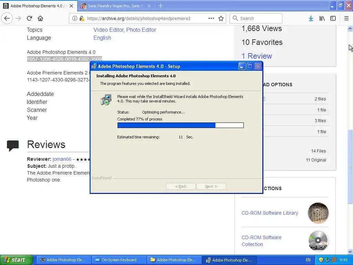The width and height of the screenshot is (353, 265).
Task: Open the Photo Editor topic link
Action: (141, 30)
